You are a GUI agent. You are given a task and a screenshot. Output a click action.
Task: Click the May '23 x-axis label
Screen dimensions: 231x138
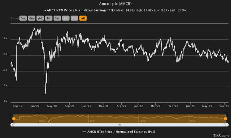coord(207,106)
